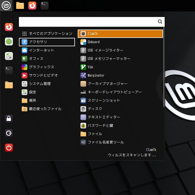The image size is (195, 195).
Task: Open System Settings in the favorites sidebar
Action: click(9, 56)
